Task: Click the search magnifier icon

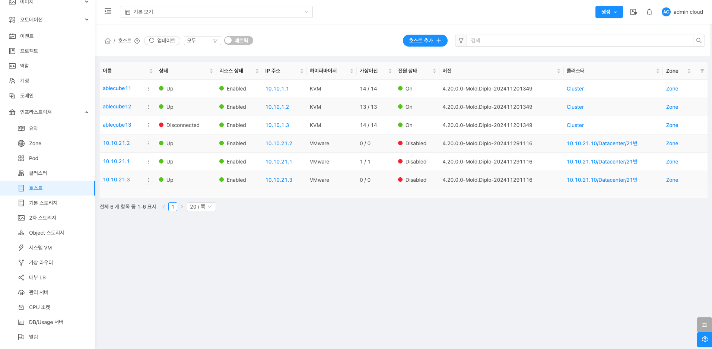Action: tap(699, 41)
